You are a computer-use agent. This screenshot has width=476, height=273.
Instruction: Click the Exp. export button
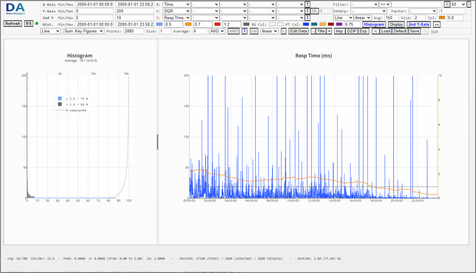point(364,31)
